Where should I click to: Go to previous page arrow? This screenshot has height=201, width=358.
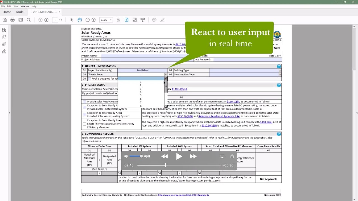[40, 20]
